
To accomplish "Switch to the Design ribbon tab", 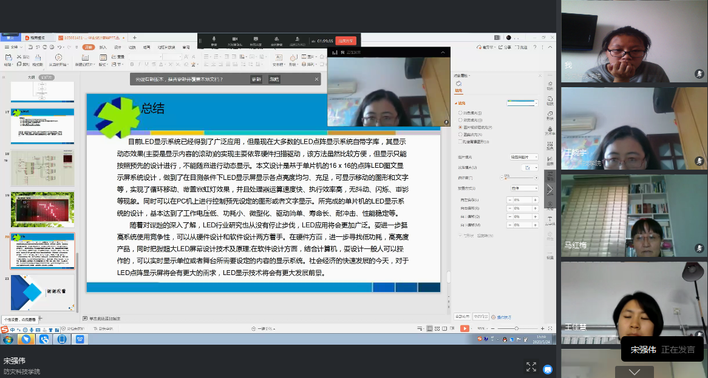I will (x=118, y=47).
